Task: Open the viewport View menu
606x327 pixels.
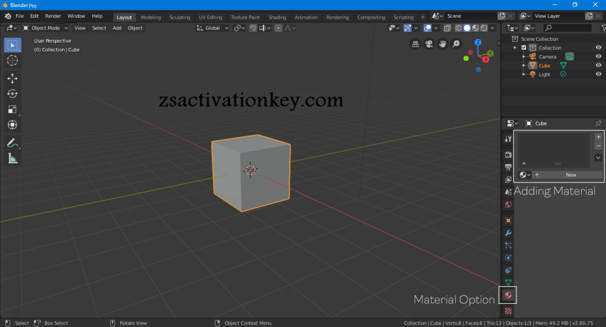Action: point(80,28)
